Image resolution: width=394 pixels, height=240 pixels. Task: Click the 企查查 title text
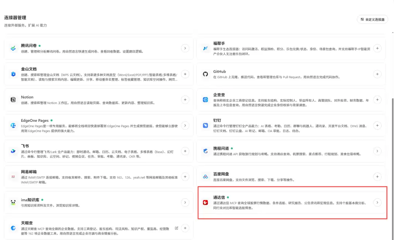(x=219, y=95)
